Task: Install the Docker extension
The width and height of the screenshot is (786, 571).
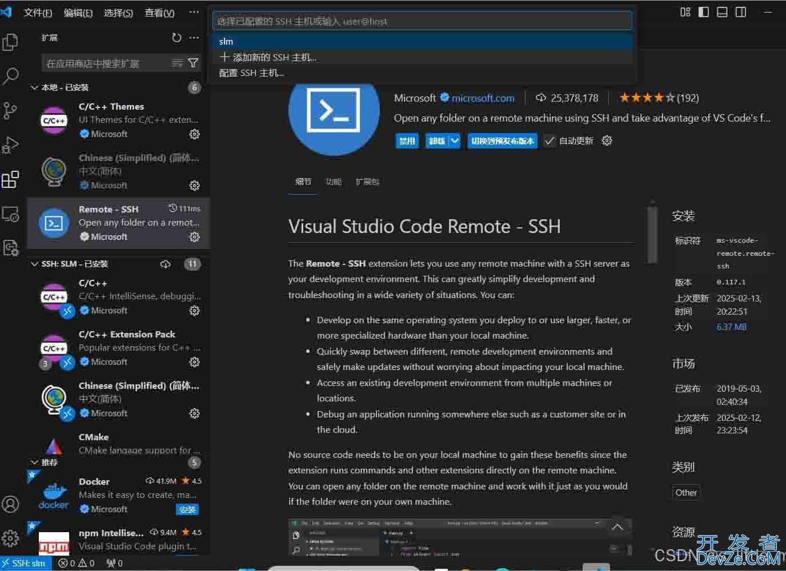Action: [187, 509]
